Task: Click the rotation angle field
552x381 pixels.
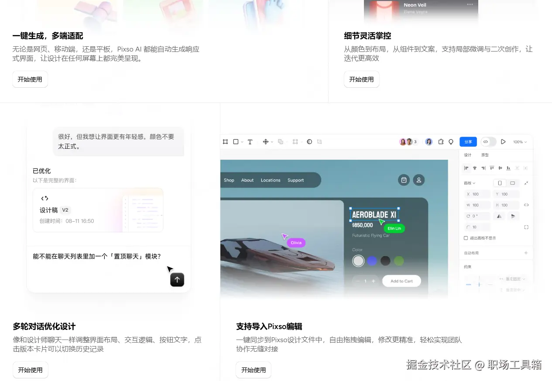Action: (x=477, y=216)
